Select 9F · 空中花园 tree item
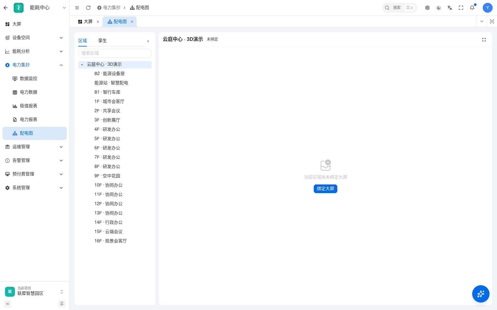 pos(107,176)
